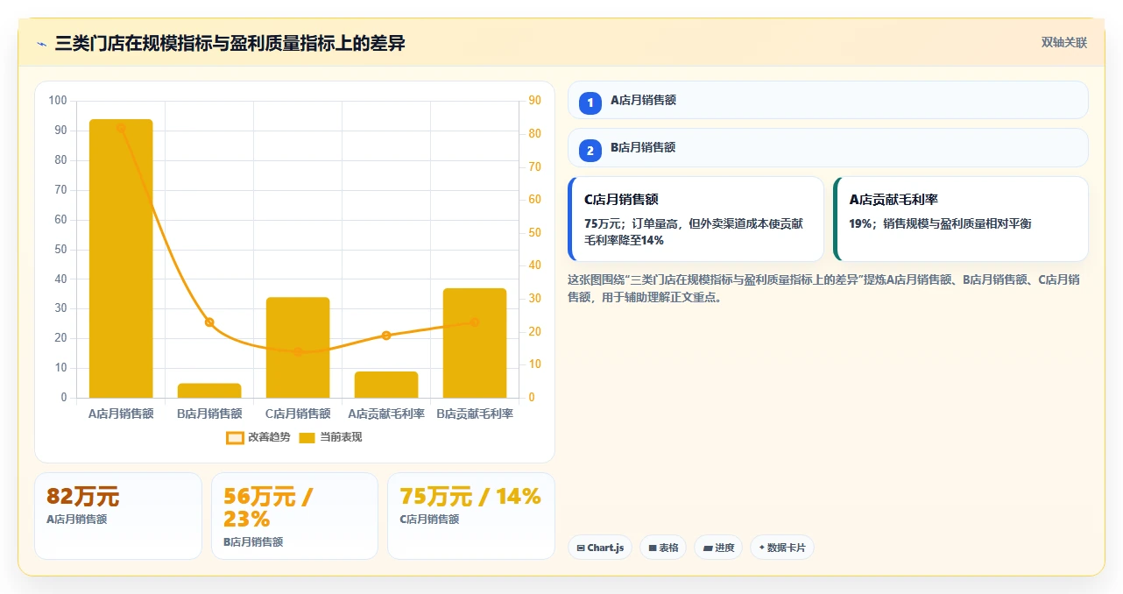This screenshot has width=1123, height=594.
Task: Click the C店月销售额 caption under 75万元 / 14%
Action: click(429, 520)
